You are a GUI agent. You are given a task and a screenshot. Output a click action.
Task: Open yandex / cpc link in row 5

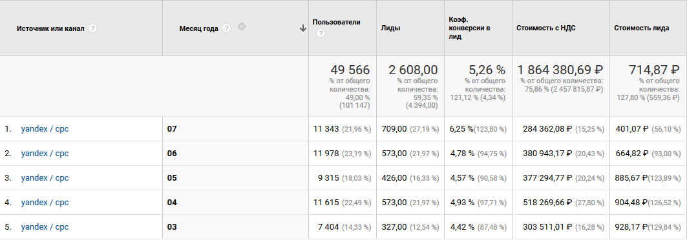pyautogui.click(x=45, y=227)
